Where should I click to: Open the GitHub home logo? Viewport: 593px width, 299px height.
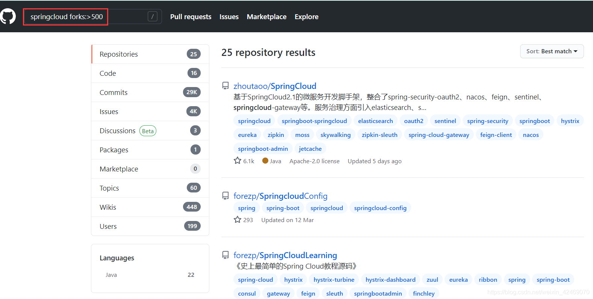tap(8, 17)
